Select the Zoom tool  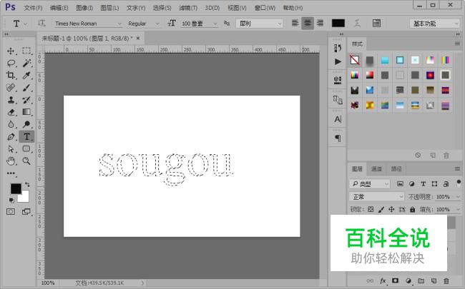coord(26,161)
